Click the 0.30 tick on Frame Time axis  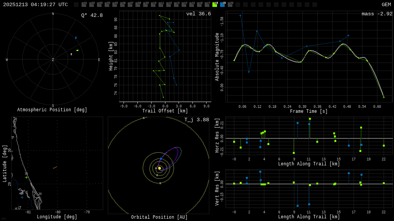point(302,107)
